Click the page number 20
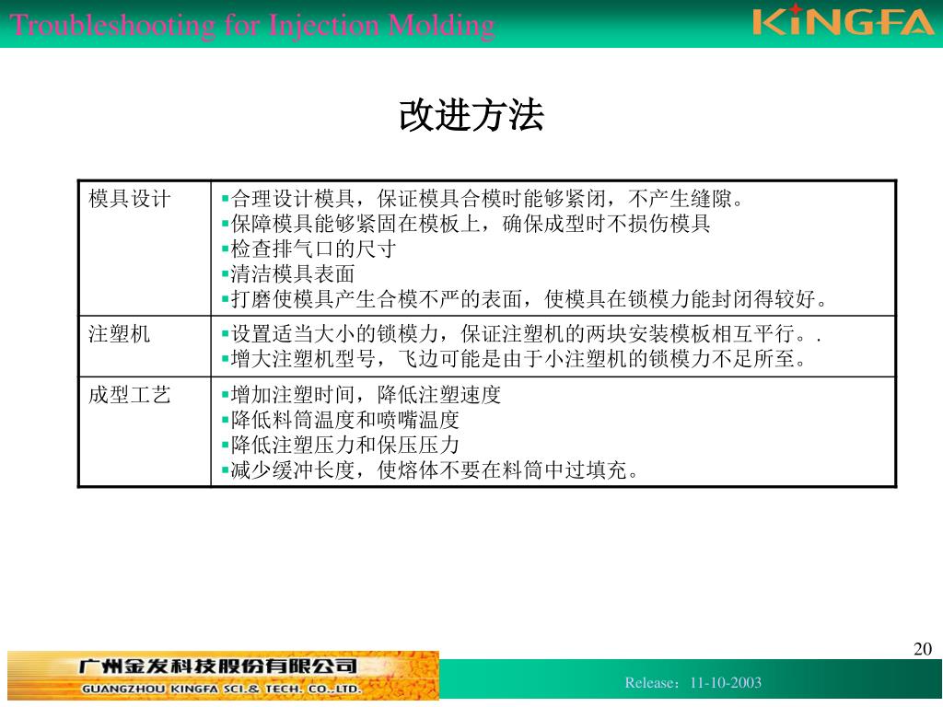Screen dimensions: 943x707 [x=923, y=649]
